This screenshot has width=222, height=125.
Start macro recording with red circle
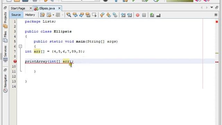pos(138,15)
